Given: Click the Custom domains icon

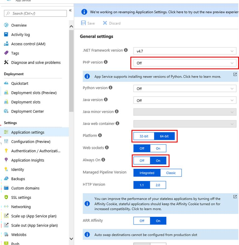Looking at the screenshot, I should 6,188.
